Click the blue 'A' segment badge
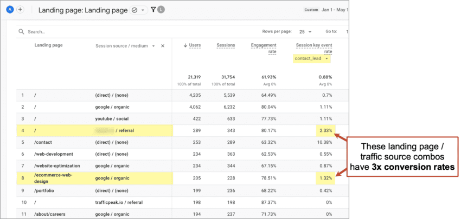This screenshot has width=461, height=219. pyautogui.click(x=10, y=10)
